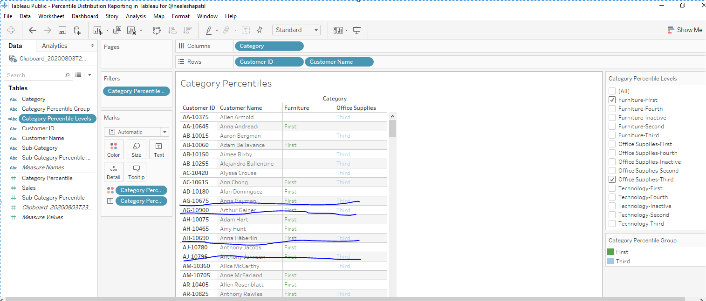Click the Undo arrow button
Screen dimensions: 706x301
(x=32, y=30)
